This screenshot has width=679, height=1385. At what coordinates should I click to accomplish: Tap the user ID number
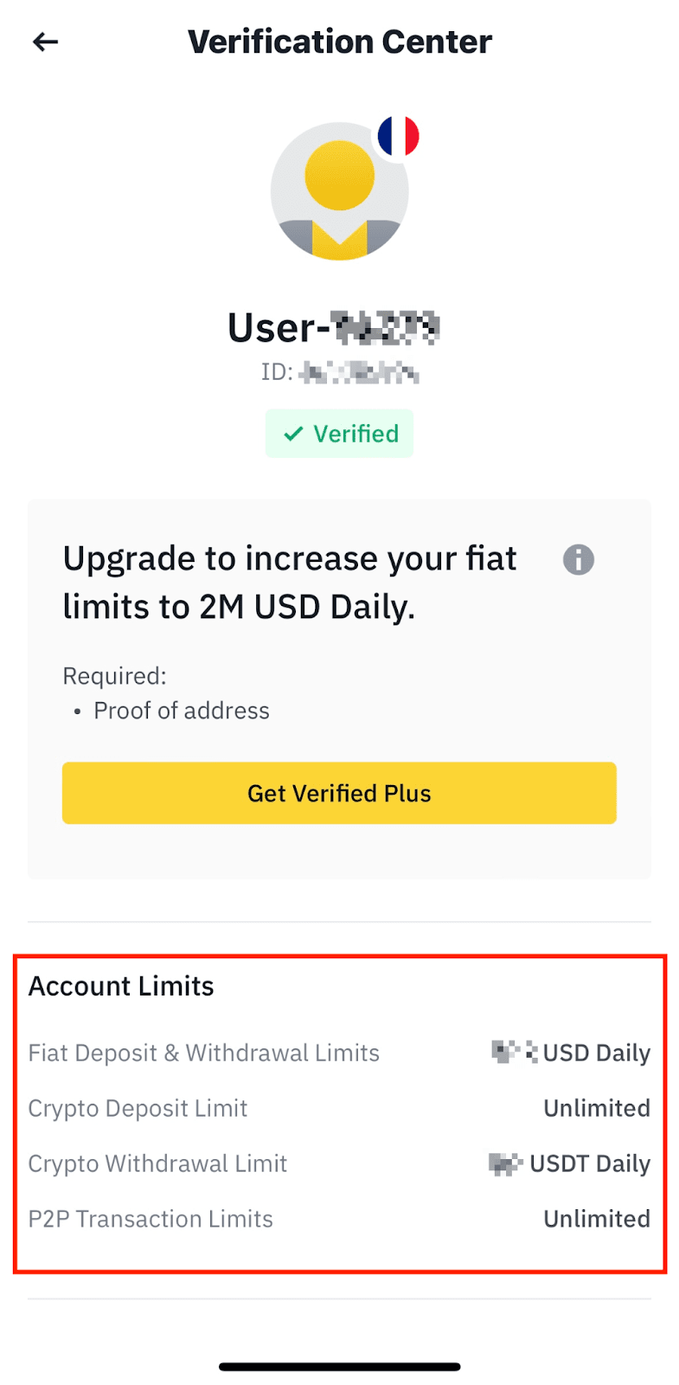(x=359, y=373)
